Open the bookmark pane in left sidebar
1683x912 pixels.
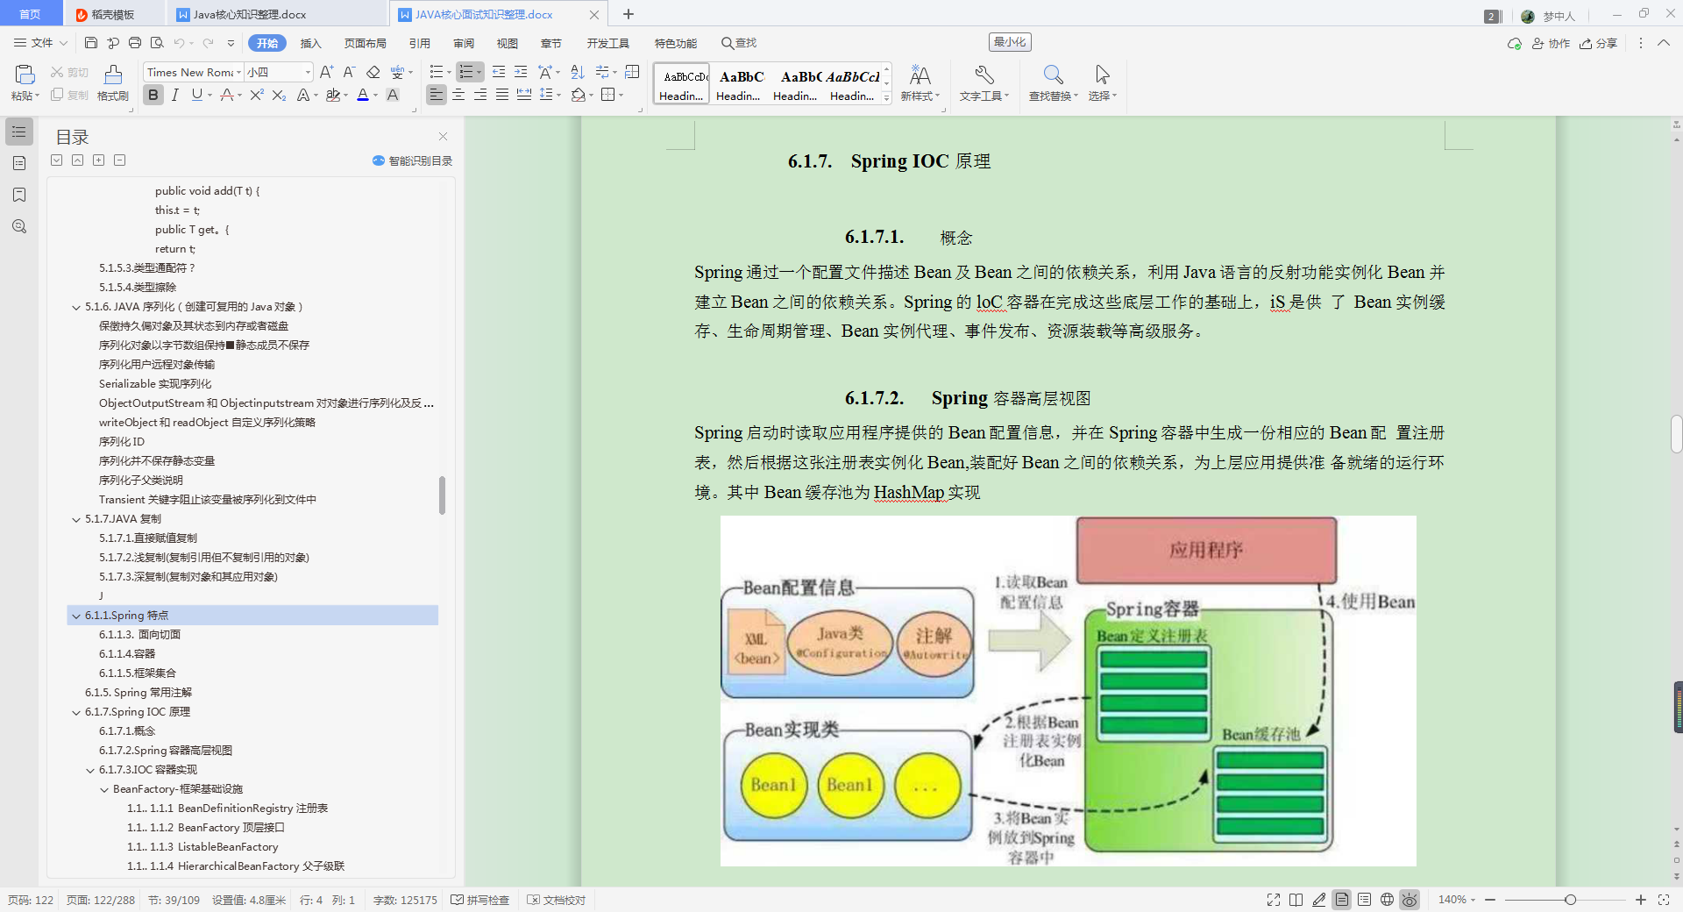pyautogui.click(x=19, y=195)
